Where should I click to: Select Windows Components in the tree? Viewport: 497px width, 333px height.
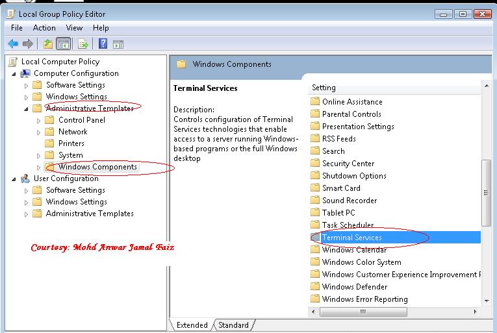point(97,167)
